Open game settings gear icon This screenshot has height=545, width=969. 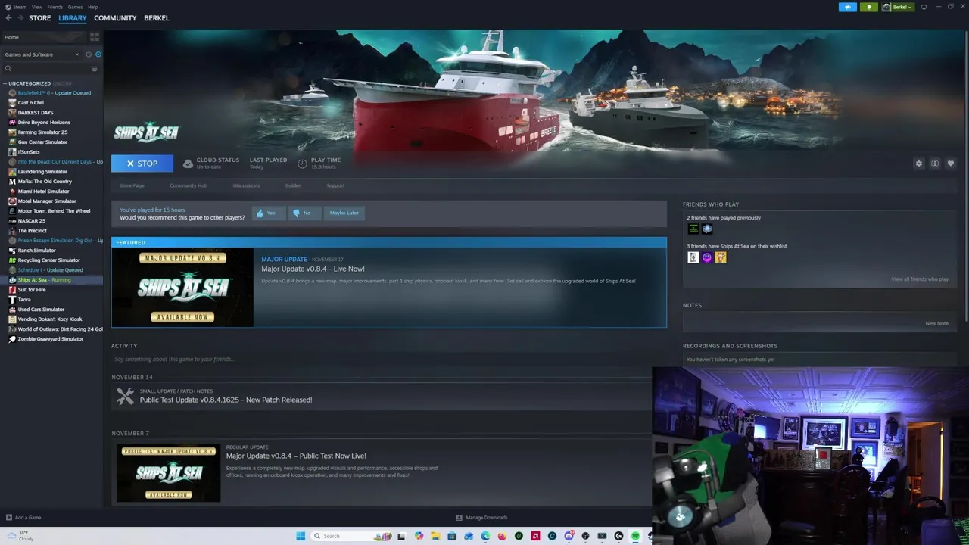pyautogui.click(x=919, y=163)
